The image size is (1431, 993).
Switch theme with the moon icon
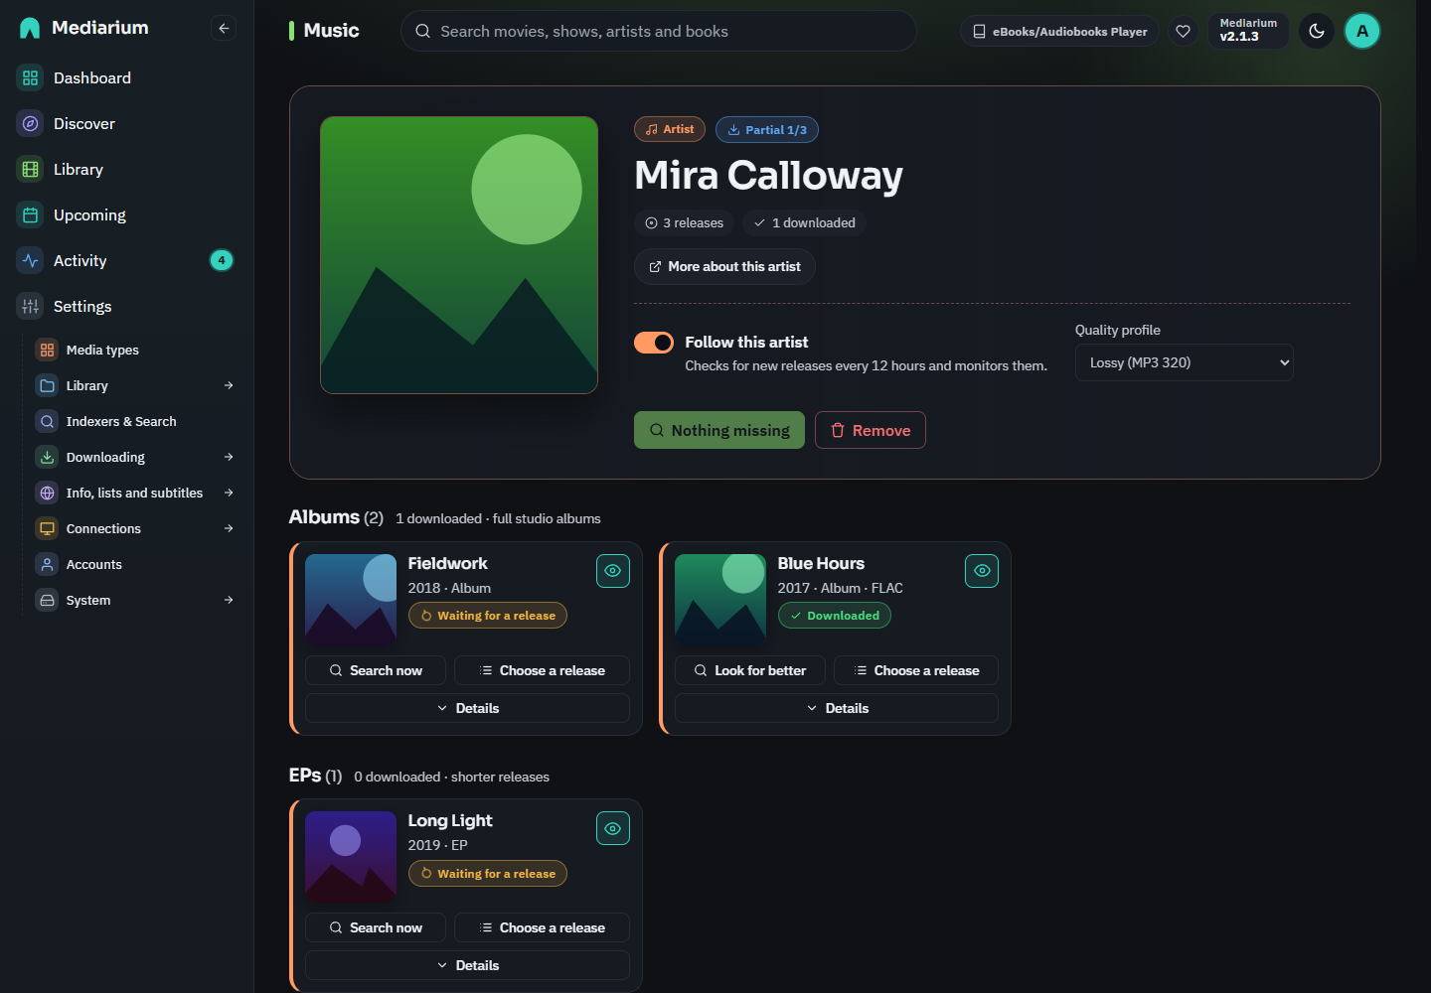(1317, 31)
